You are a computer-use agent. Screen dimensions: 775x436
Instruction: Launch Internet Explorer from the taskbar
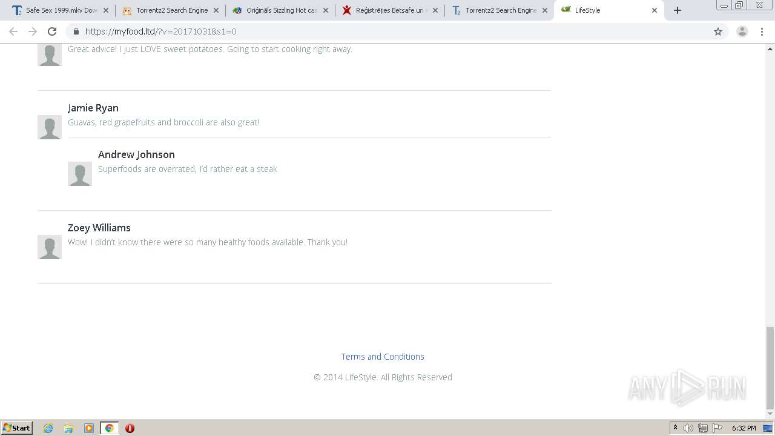48,428
